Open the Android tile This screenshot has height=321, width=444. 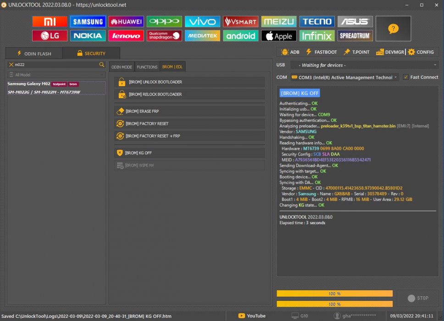[x=240, y=36]
